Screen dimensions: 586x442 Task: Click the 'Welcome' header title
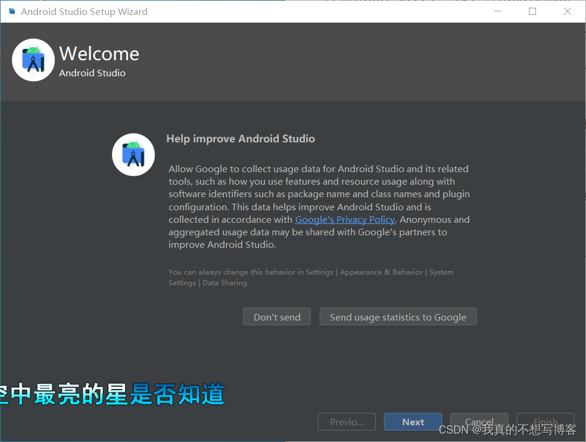tap(99, 54)
